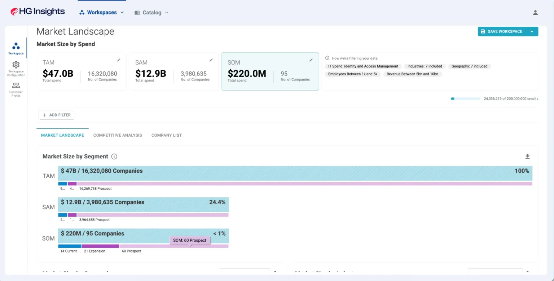554x281 pixels.
Task: Edit the TAM card with pencil icon
Action: pos(119,60)
